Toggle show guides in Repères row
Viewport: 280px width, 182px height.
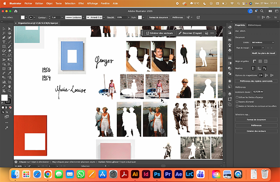253,68
